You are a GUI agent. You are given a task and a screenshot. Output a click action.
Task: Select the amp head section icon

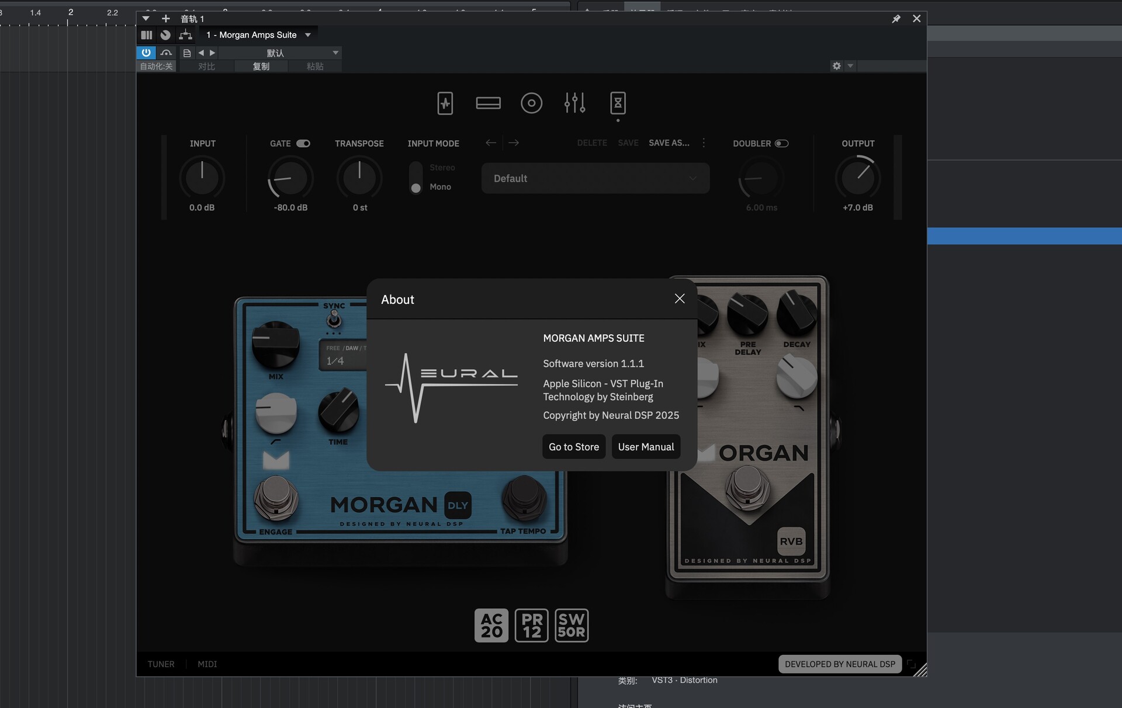pyautogui.click(x=488, y=103)
